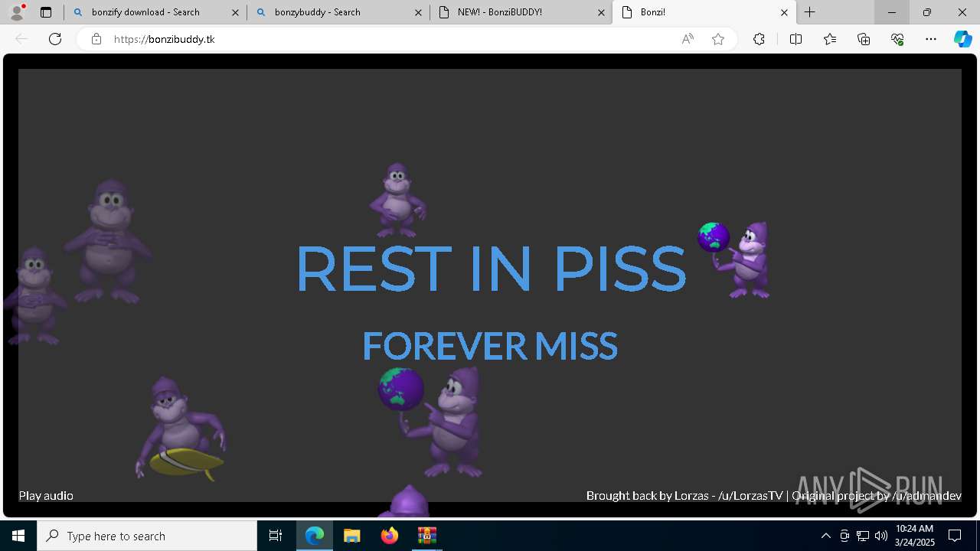Open the Collections panel
This screenshot has height=551, width=980.
(x=864, y=39)
